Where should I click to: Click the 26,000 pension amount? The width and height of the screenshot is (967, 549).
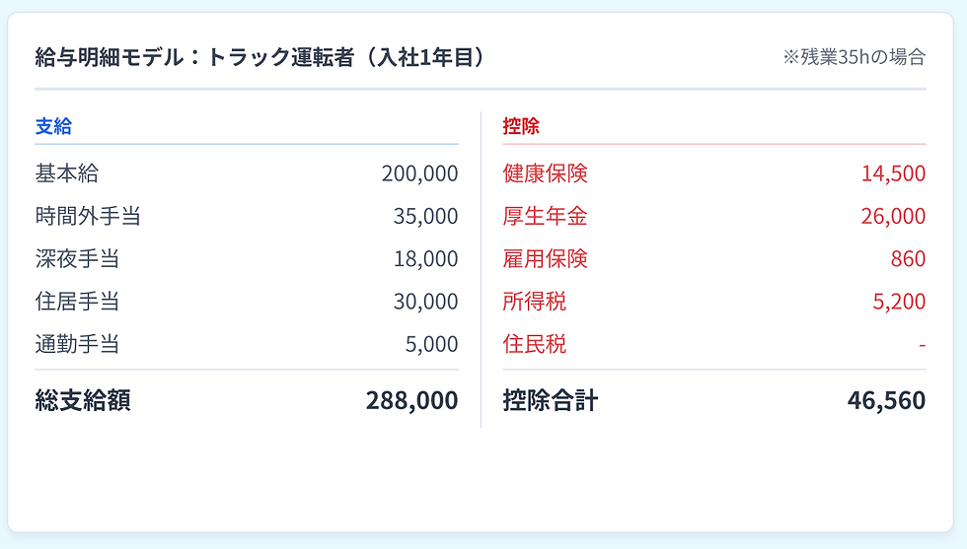click(x=893, y=216)
